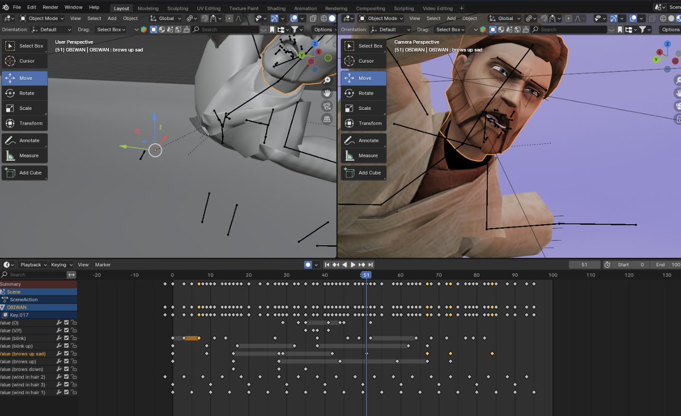Jump to next keyframe
Image resolution: width=681 pixels, height=416 pixels.
(x=361, y=264)
